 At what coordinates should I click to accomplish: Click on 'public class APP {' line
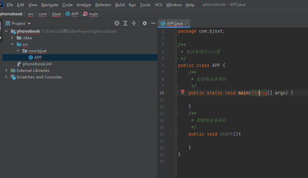[x=202, y=65]
